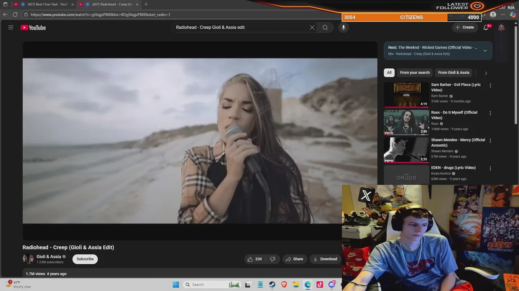Close the Best I Ever Had tab
Screen dimensions: 519x291
tap(73, 4)
